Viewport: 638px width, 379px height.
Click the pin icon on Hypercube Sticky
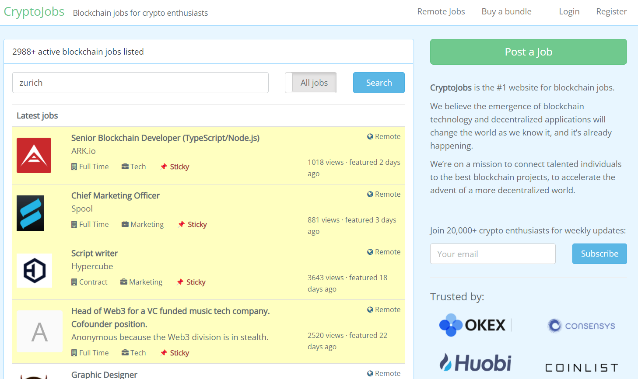pyautogui.click(x=180, y=282)
